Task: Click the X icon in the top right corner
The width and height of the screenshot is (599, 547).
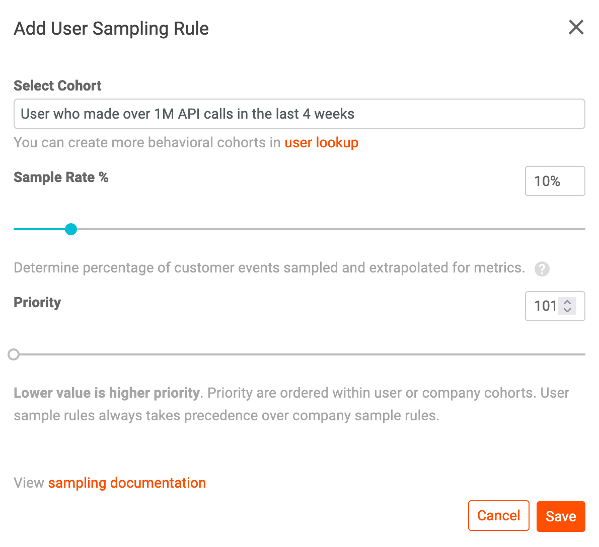Action: pos(576,28)
